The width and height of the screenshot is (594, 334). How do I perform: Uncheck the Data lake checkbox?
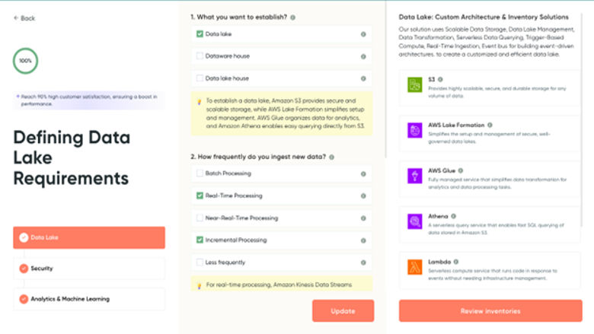pyautogui.click(x=200, y=34)
